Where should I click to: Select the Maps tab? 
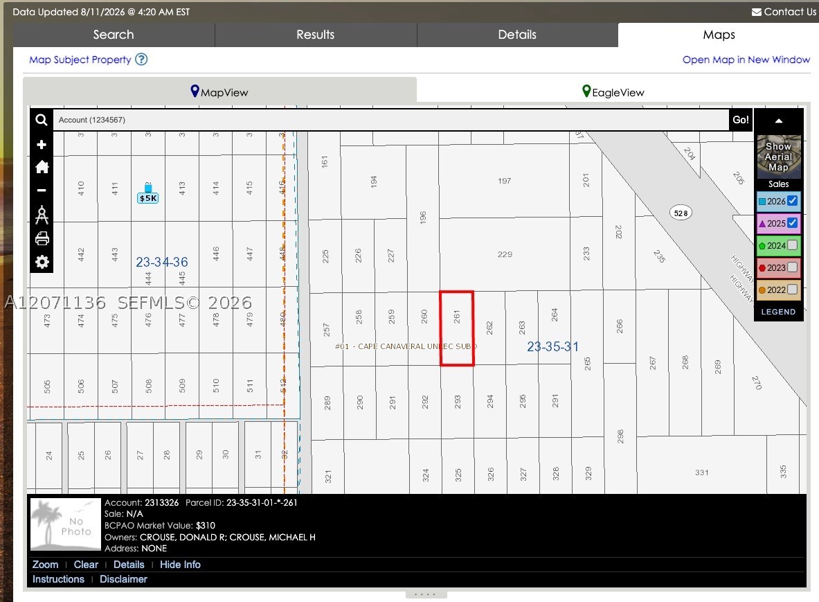(719, 35)
